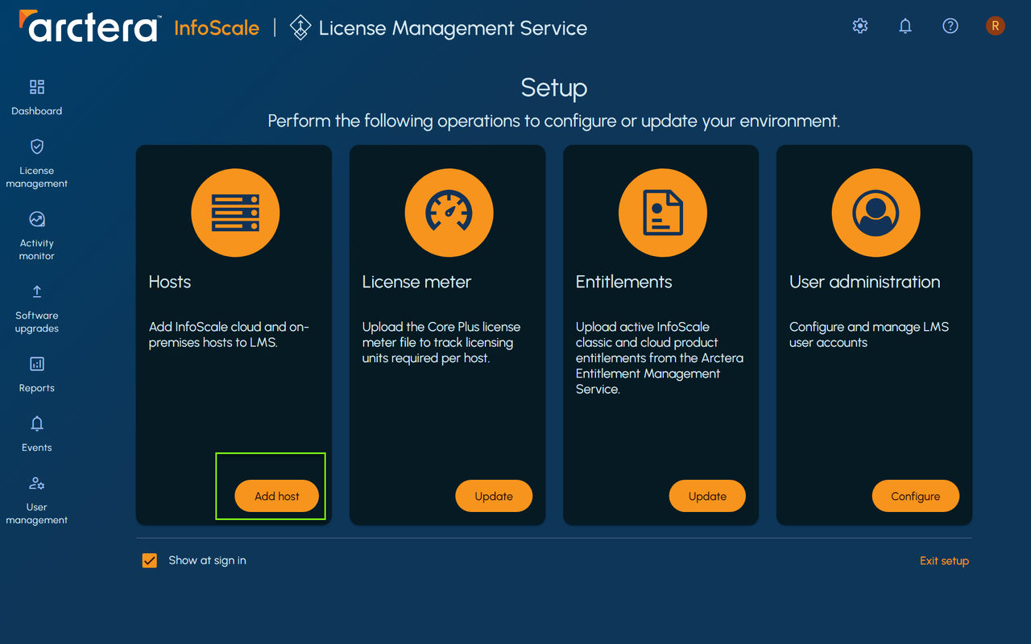Click "Upload the Core Plus license meter" description

tap(441, 342)
